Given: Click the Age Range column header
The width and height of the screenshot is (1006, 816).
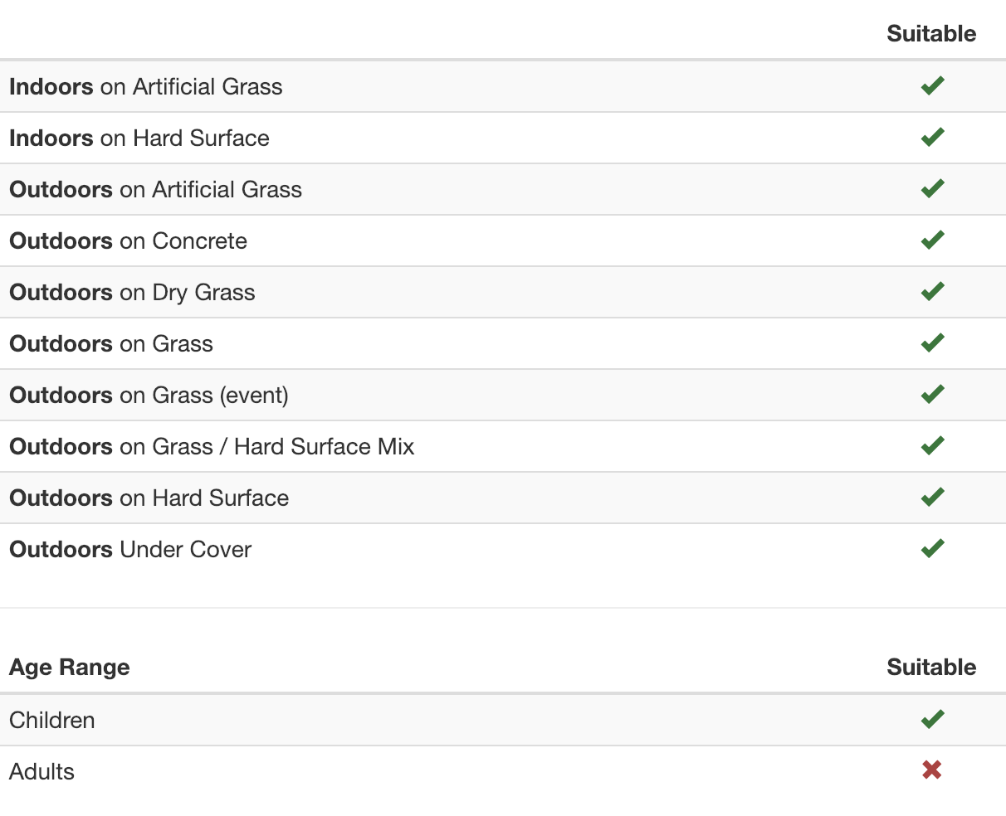Looking at the screenshot, I should 70,668.
